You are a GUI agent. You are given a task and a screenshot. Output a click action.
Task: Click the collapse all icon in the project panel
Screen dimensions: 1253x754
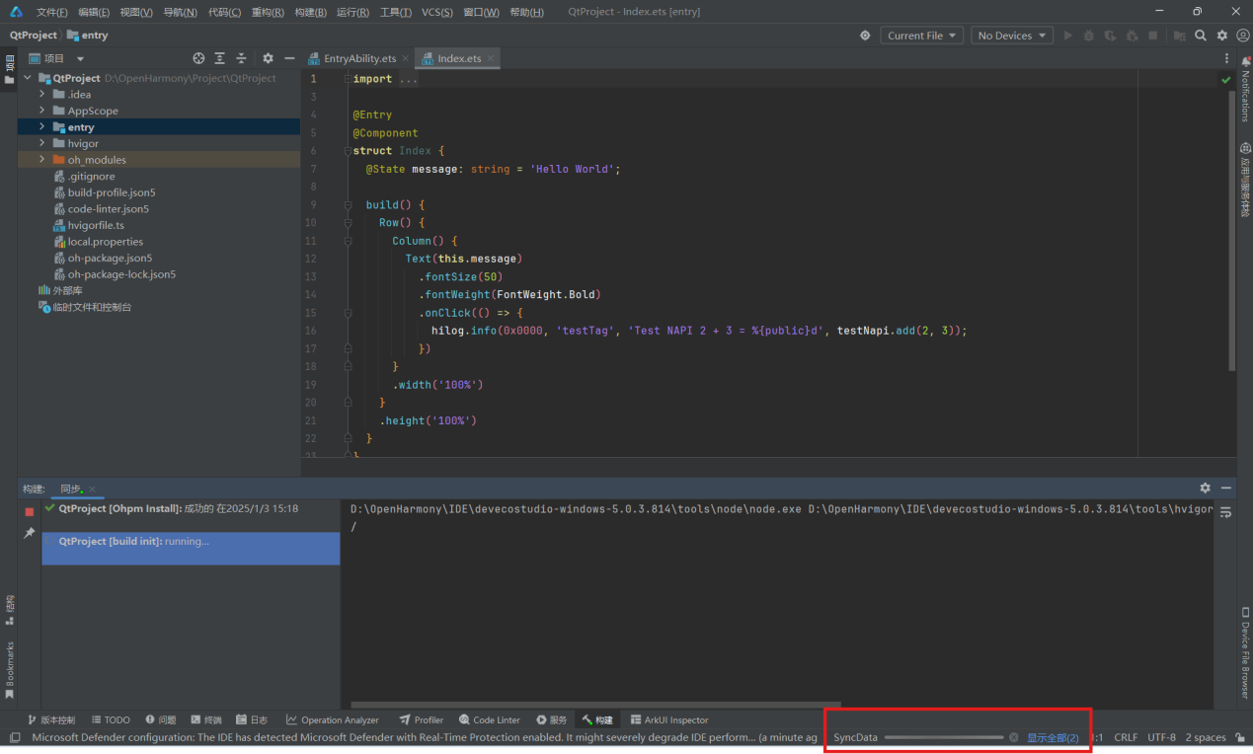[240, 58]
